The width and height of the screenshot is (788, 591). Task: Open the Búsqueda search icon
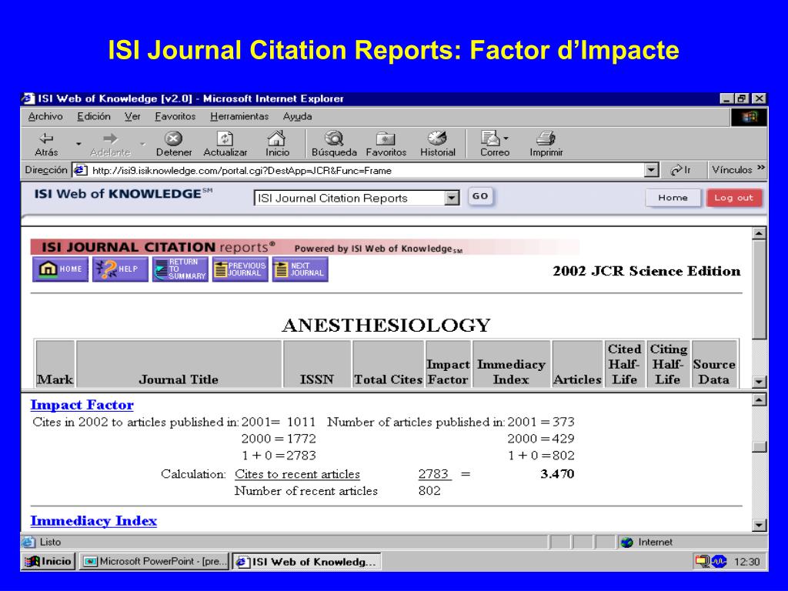[x=334, y=139]
